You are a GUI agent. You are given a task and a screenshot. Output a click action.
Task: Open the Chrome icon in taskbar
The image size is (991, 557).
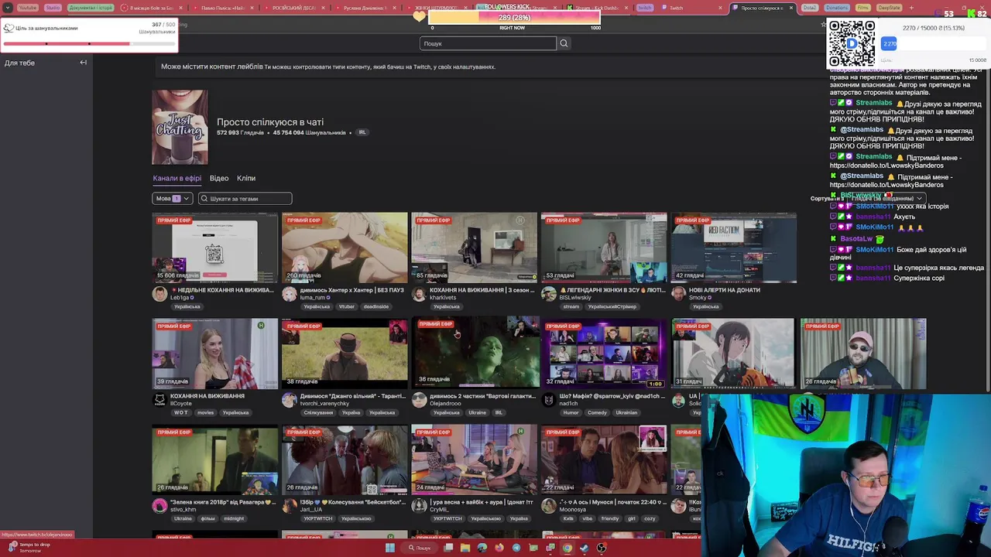click(568, 548)
